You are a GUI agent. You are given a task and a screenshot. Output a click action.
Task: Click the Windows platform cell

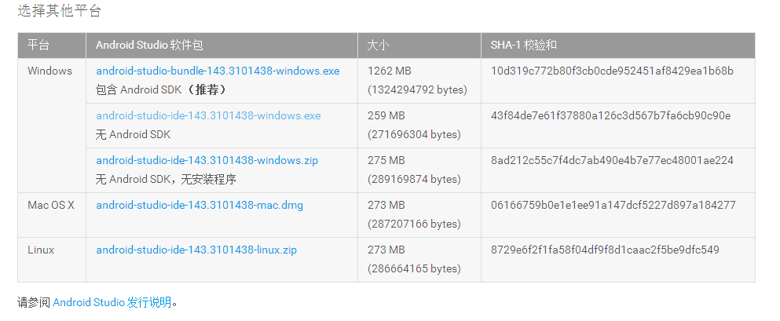(49, 71)
